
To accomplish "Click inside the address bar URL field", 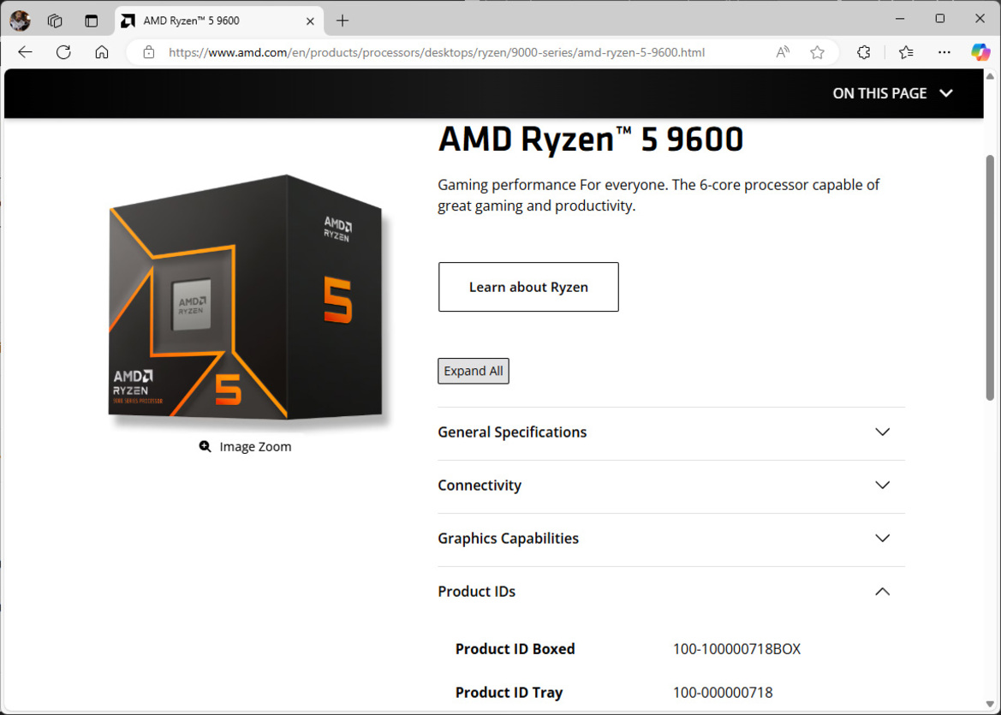I will pyautogui.click(x=428, y=52).
